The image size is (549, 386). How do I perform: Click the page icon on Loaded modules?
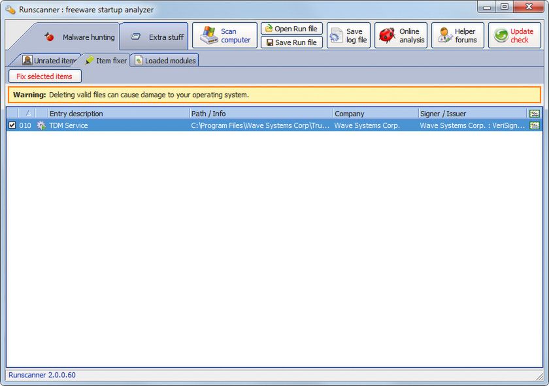tap(139, 61)
